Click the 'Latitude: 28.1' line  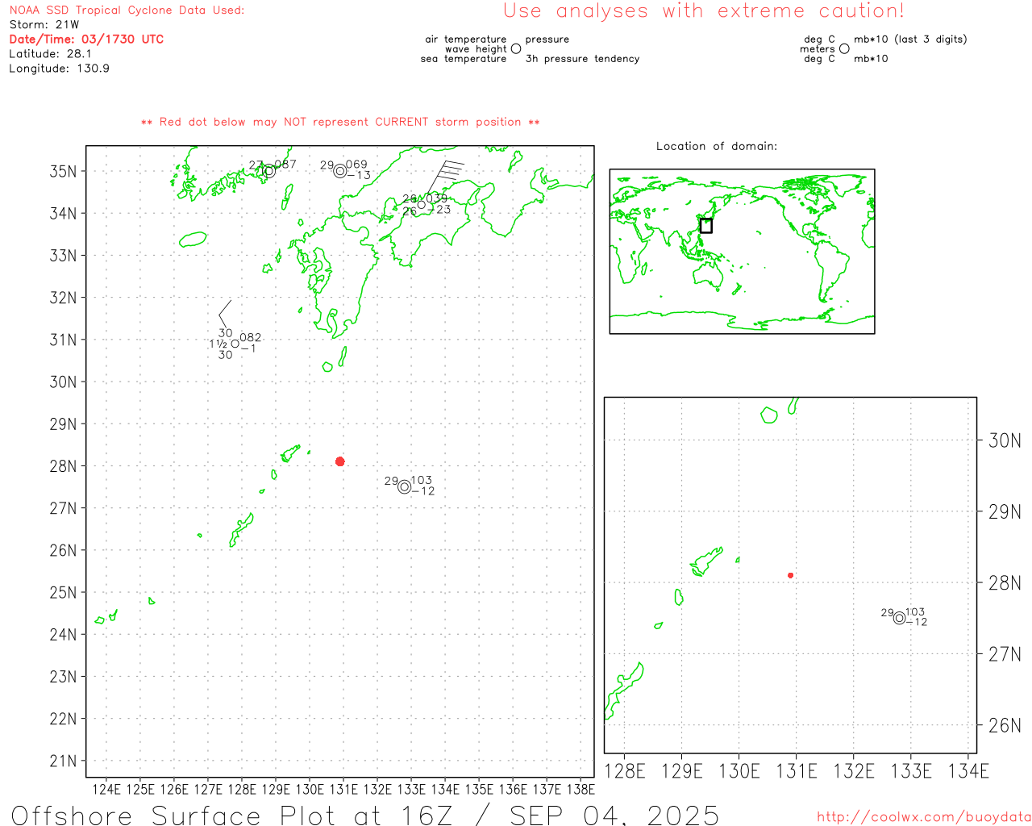point(50,54)
